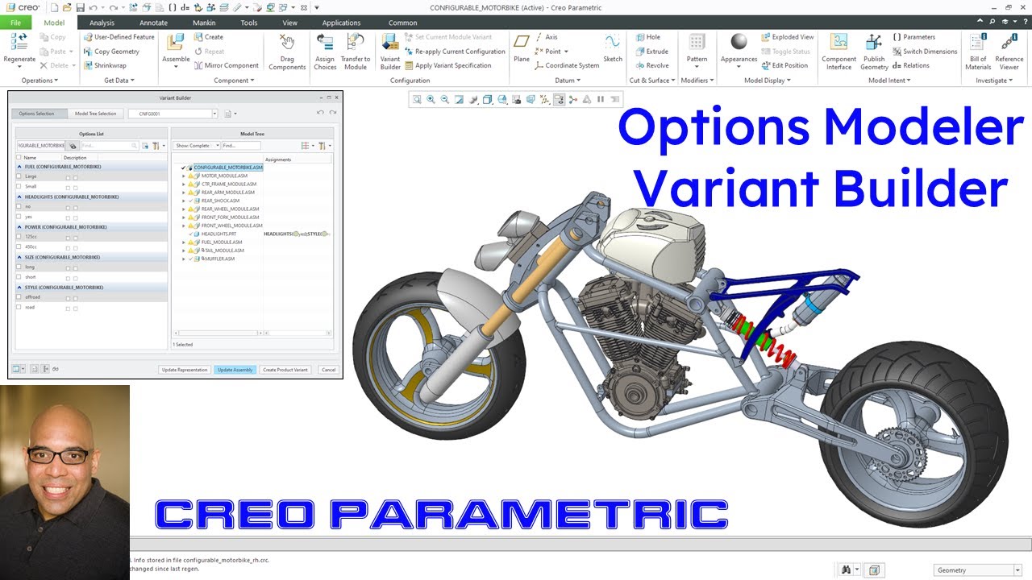The width and height of the screenshot is (1032, 580).
Task: Check the Large fuel option
Action: click(x=19, y=176)
